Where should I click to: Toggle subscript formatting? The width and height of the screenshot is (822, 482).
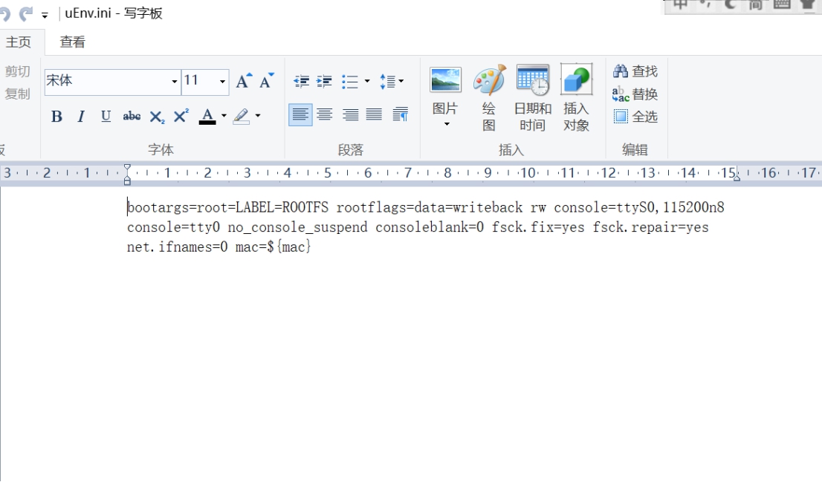[157, 117]
